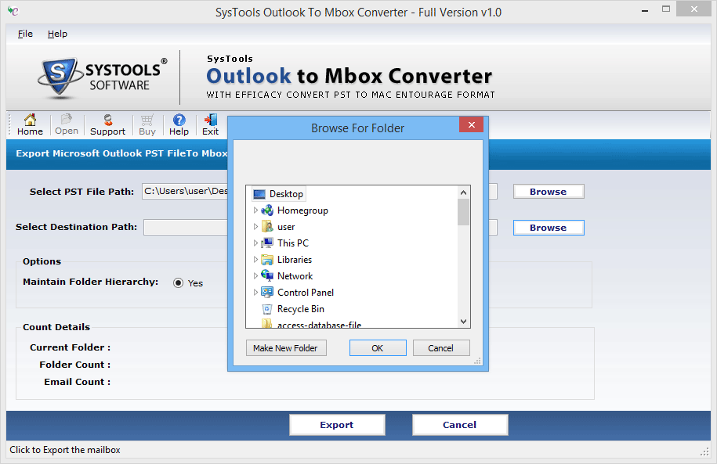Grab the dialog resize grip corner
Screen dimensions: 717x464
click(477, 361)
